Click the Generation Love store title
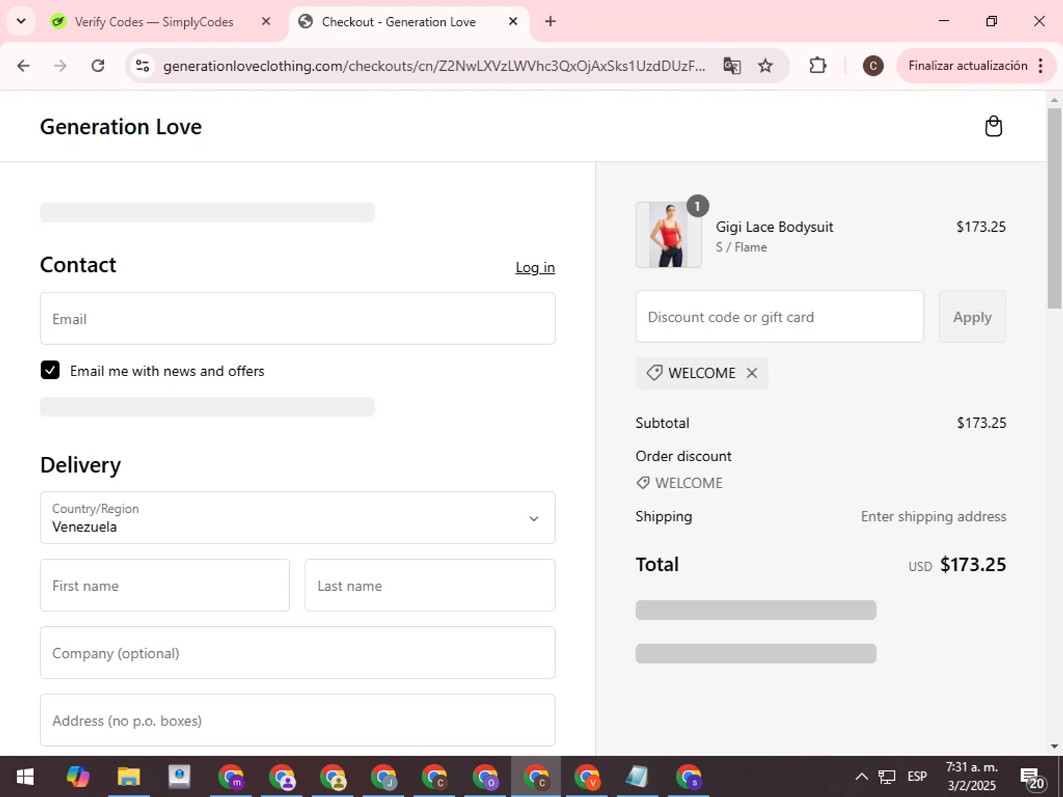1063x797 pixels. [121, 127]
